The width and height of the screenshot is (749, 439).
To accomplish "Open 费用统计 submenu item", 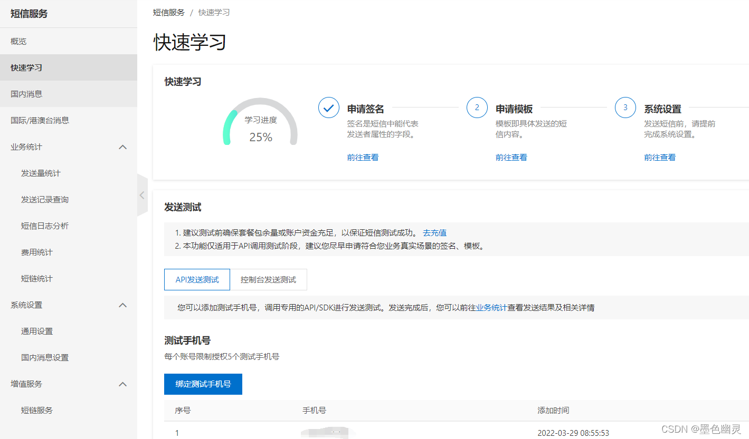I will (x=69, y=252).
